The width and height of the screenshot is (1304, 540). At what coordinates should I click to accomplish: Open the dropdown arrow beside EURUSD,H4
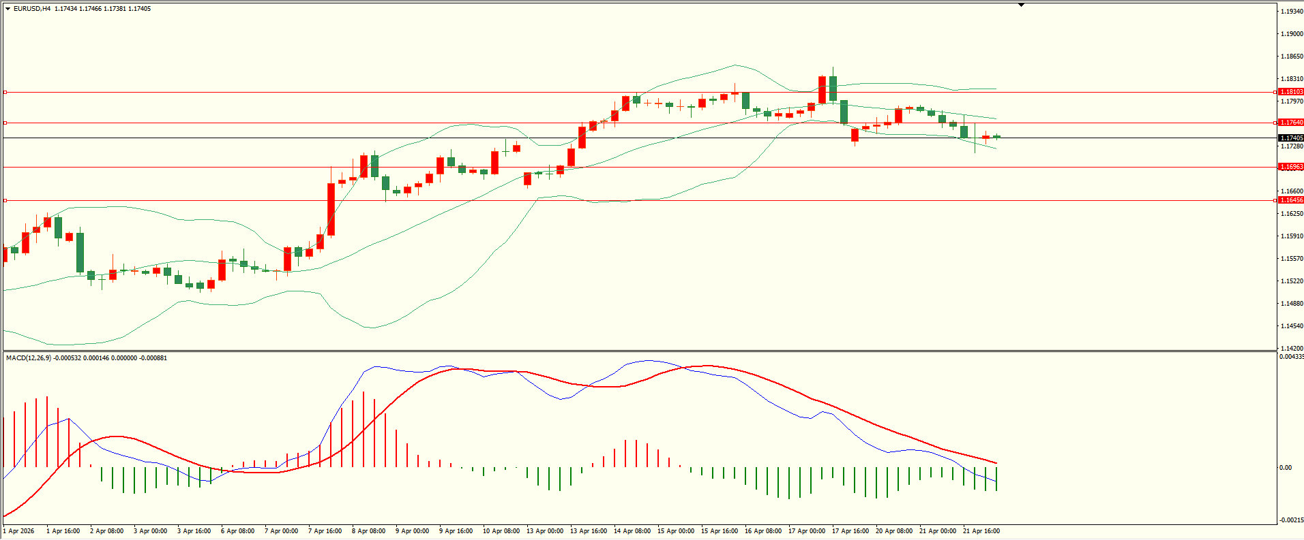[8, 9]
